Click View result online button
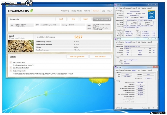The image size is (167, 115). pyautogui.click(x=102, y=19)
